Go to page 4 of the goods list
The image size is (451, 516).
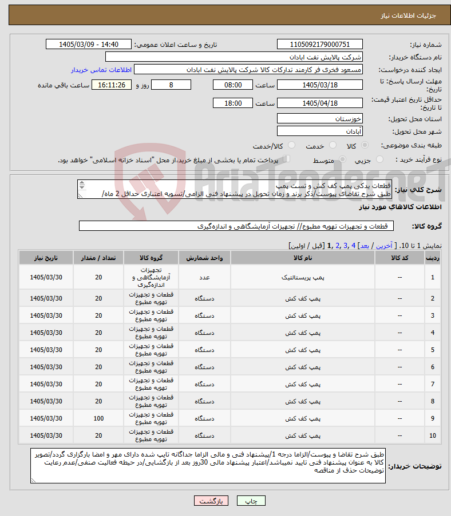[x=353, y=246]
